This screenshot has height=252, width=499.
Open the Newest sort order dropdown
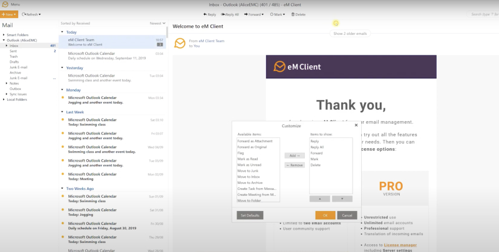[x=157, y=23]
